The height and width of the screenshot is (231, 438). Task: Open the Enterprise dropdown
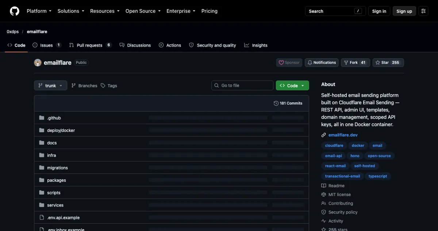coord(181,11)
